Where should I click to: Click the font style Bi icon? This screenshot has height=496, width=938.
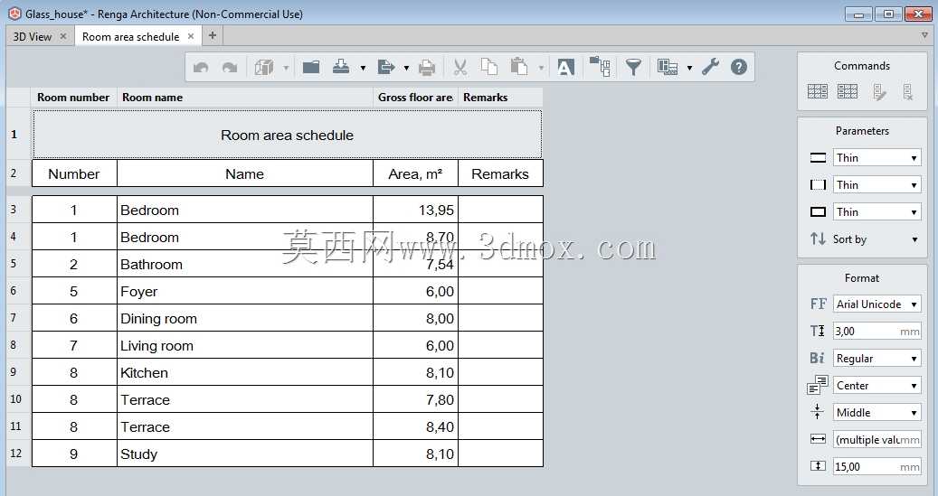817,358
